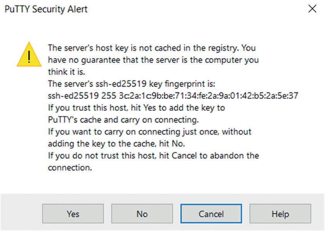The image size is (325, 231).
Task: Click the final "connection." text line
Action: 70,168
